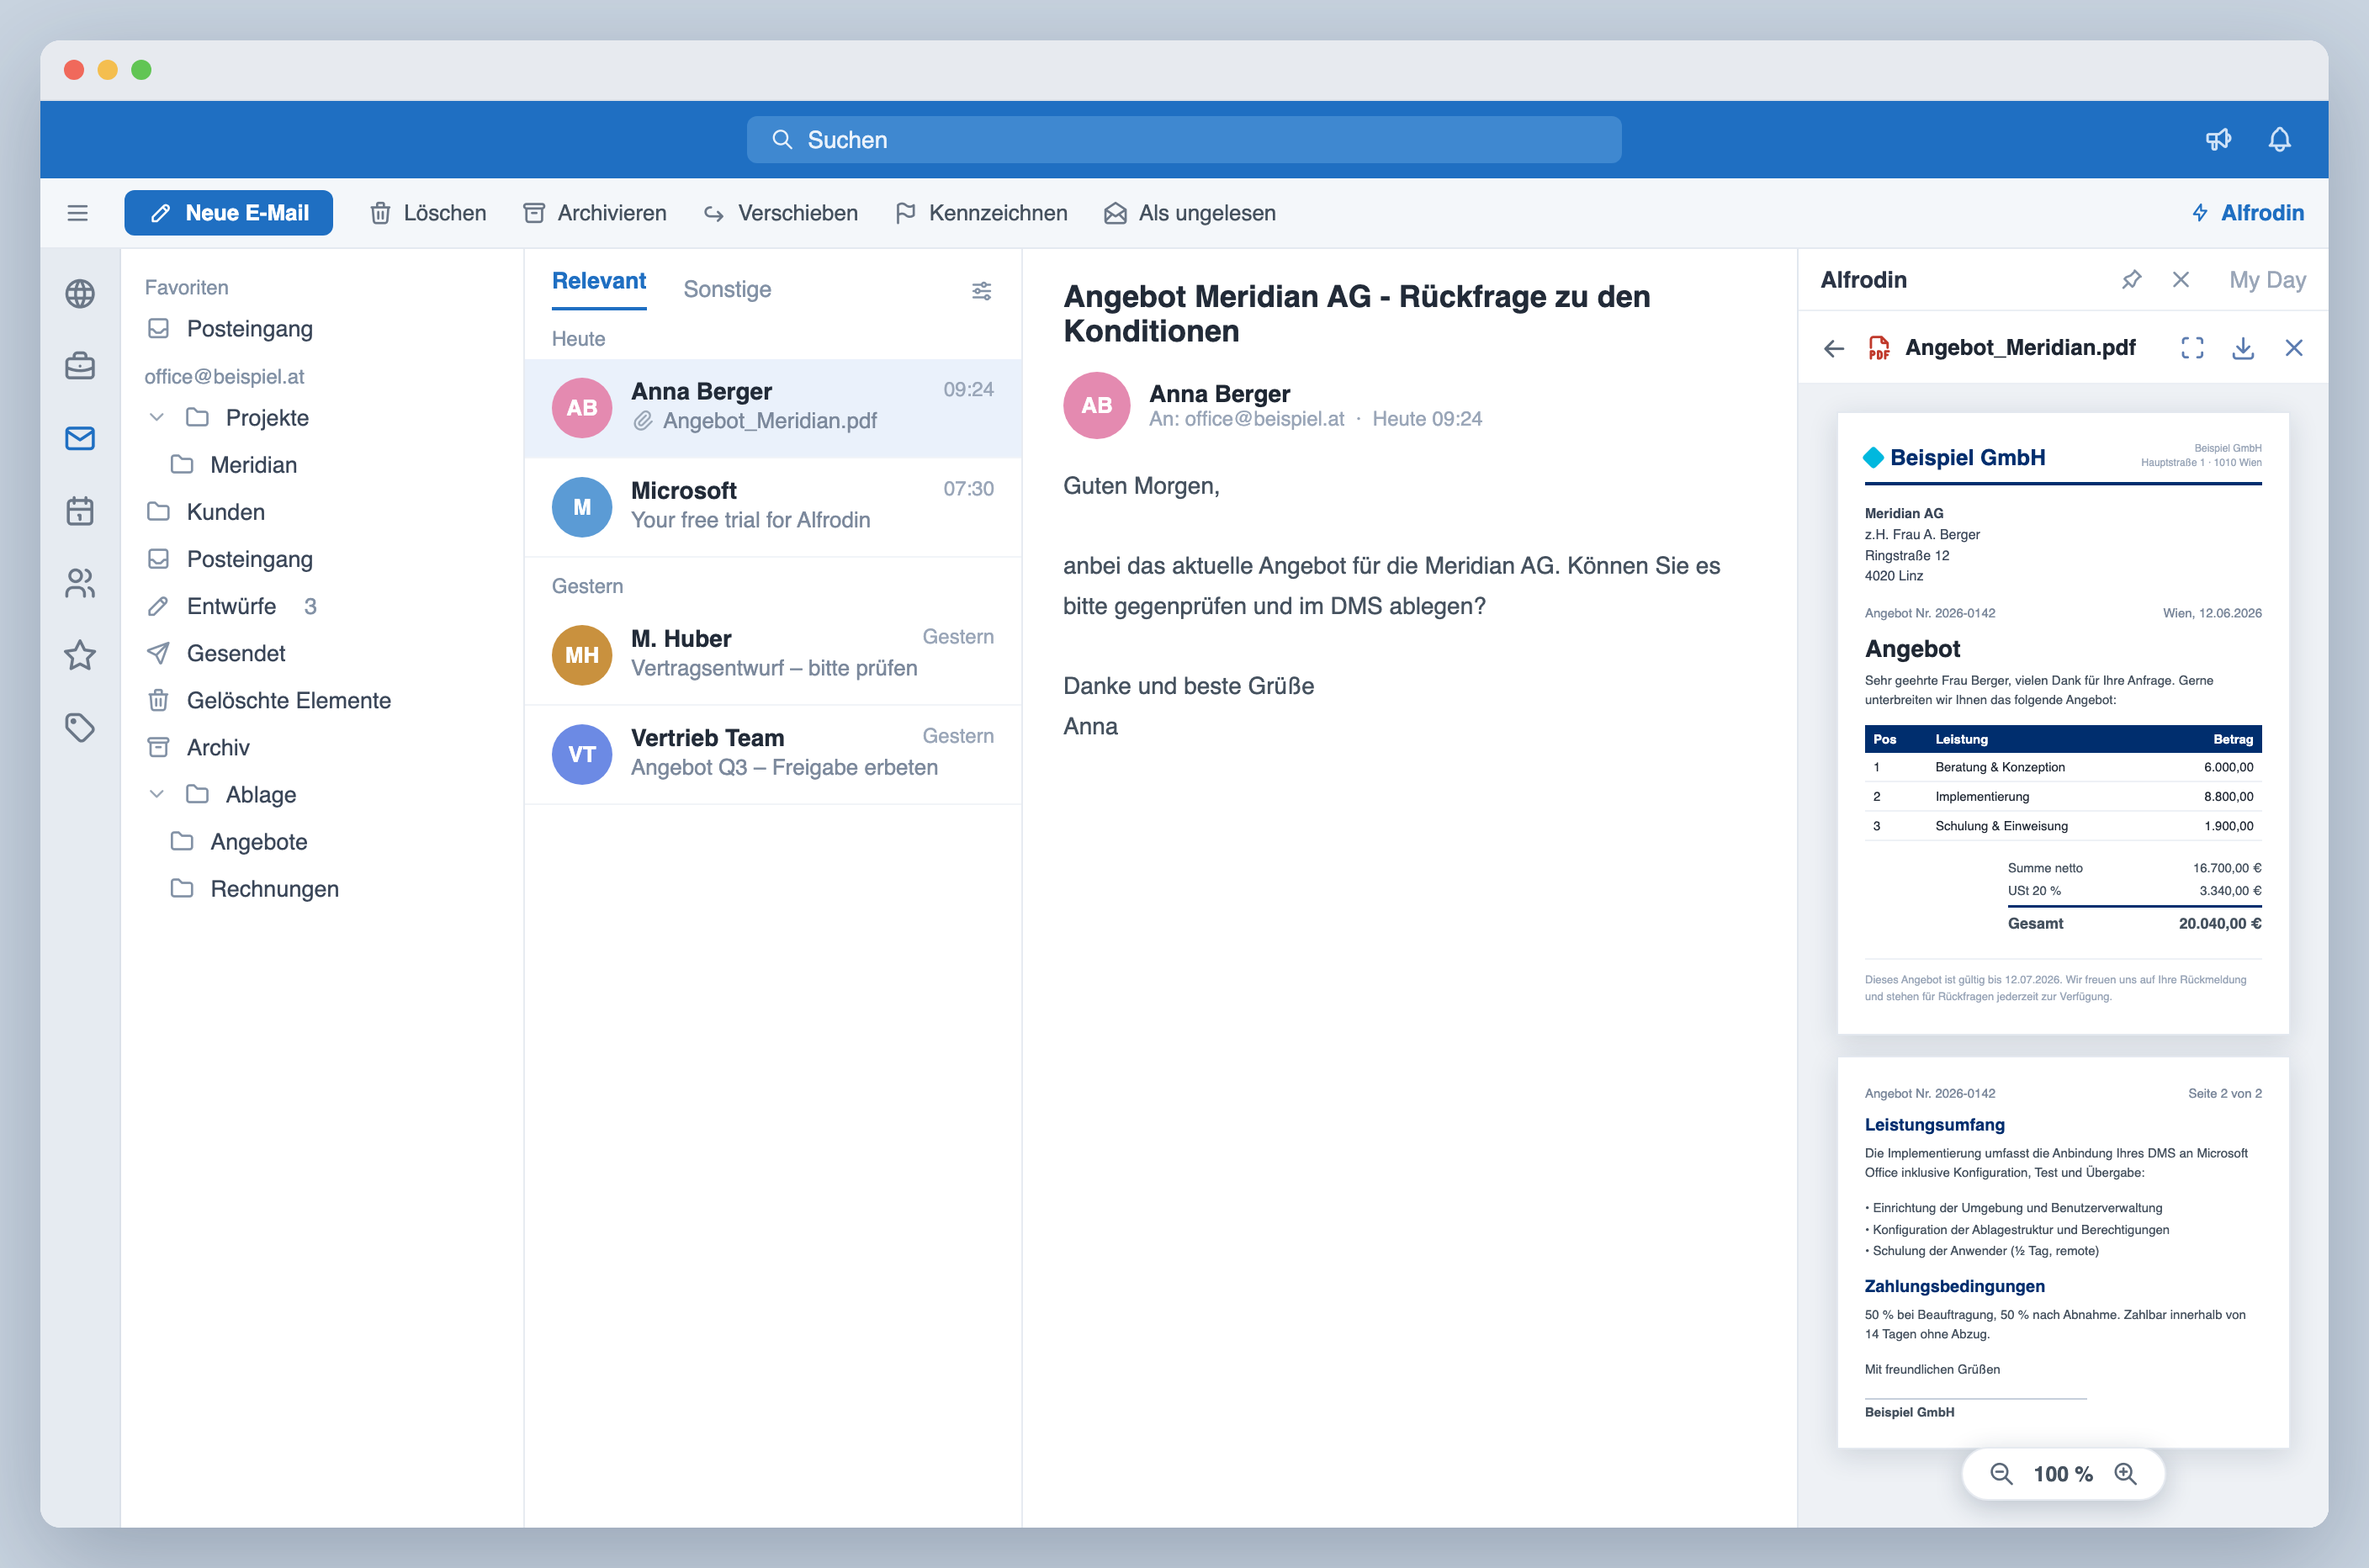Switch to the My Day tab

[2267, 280]
